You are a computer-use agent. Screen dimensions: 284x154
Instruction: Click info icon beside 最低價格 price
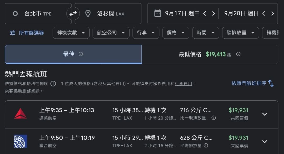coord(238,54)
